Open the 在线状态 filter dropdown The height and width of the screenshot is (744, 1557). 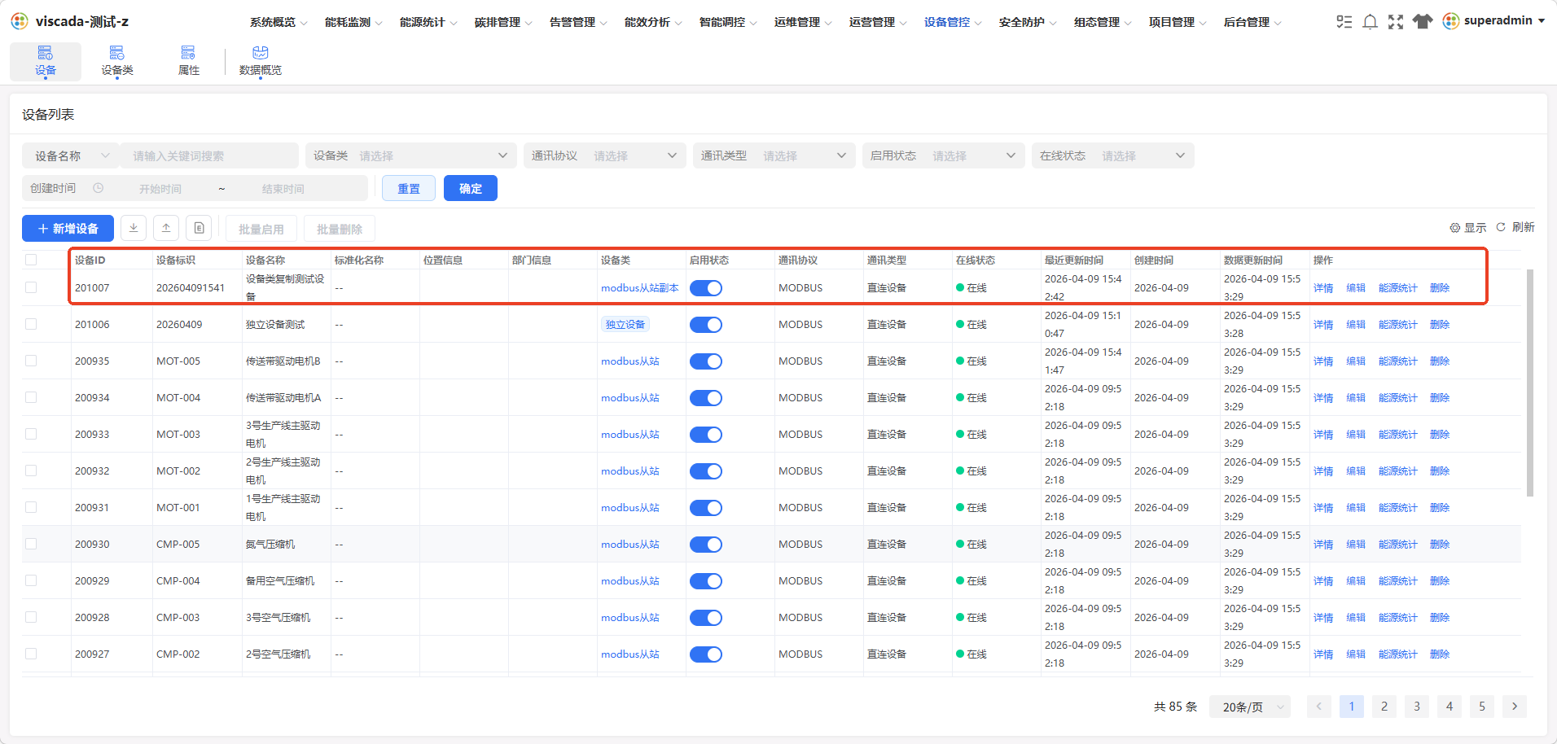coord(1113,155)
